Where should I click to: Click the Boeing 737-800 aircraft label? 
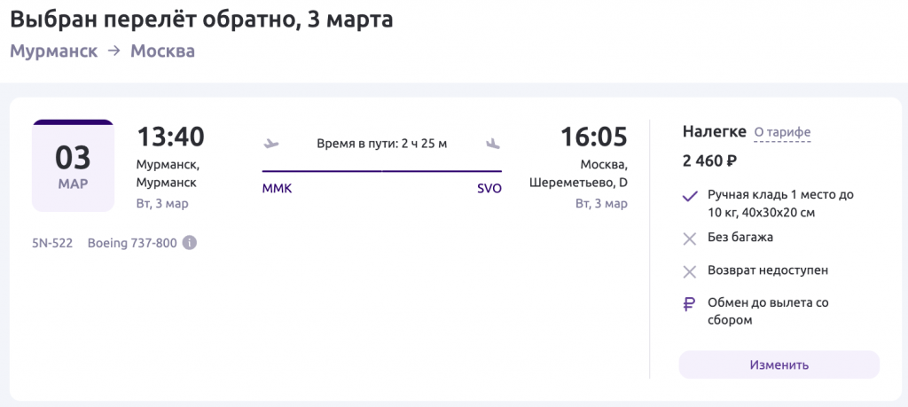tap(132, 243)
